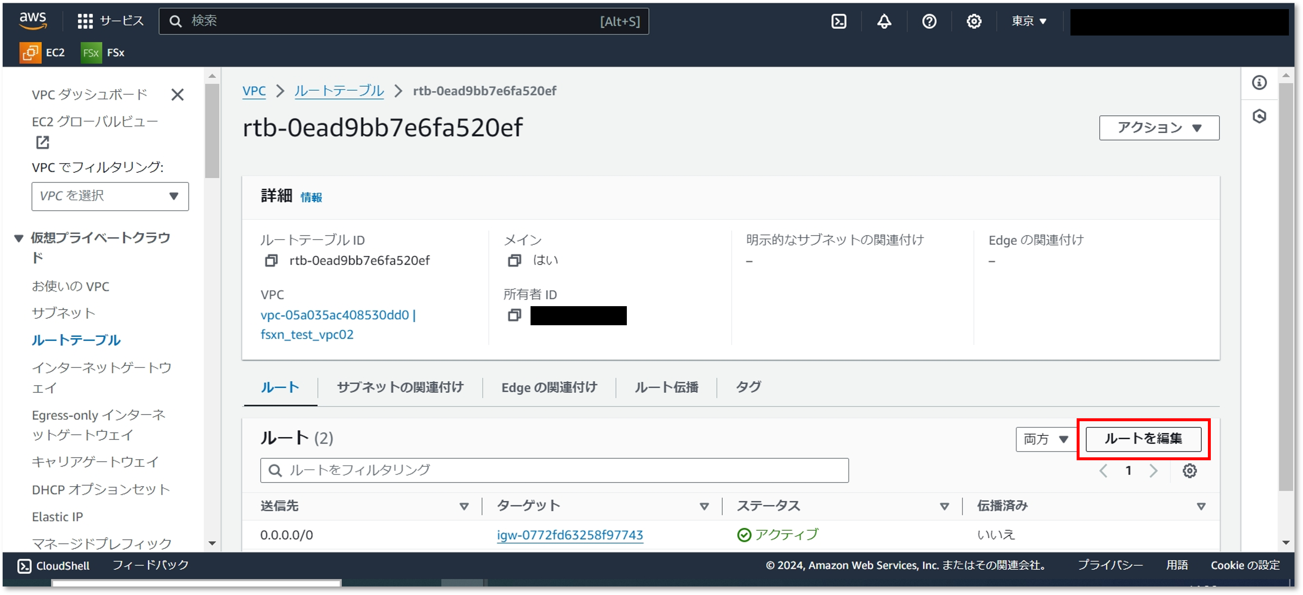Image resolution: width=1303 pixels, height=595 pixels.
Task: Copy the owner ID value
Action: 514,316
